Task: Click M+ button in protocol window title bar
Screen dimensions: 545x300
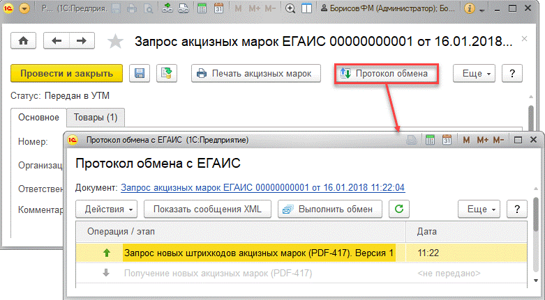Action: click(482, 140)
